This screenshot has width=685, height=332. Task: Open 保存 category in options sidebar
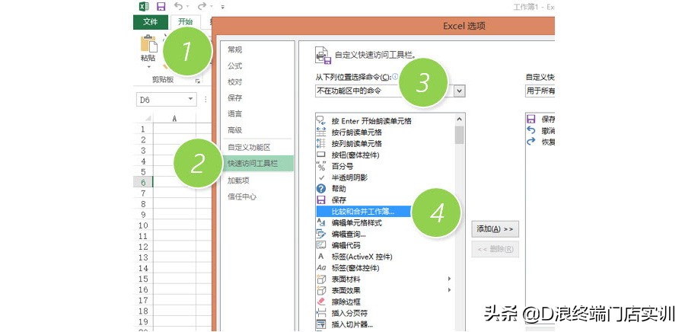(235, 98)
